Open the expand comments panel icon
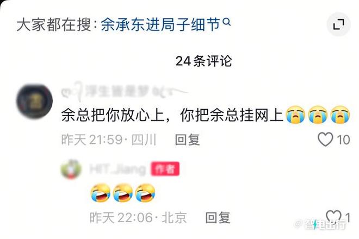This screenshot has height=239, width=359. 339,24
